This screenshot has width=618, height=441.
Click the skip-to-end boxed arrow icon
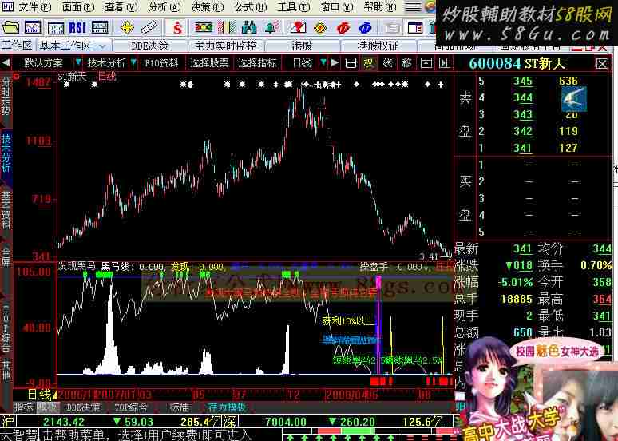pos(445,63)
